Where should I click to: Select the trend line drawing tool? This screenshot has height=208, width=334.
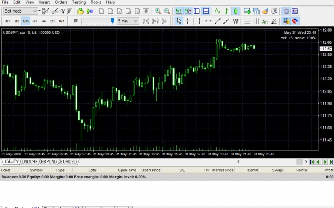point(217,21)
